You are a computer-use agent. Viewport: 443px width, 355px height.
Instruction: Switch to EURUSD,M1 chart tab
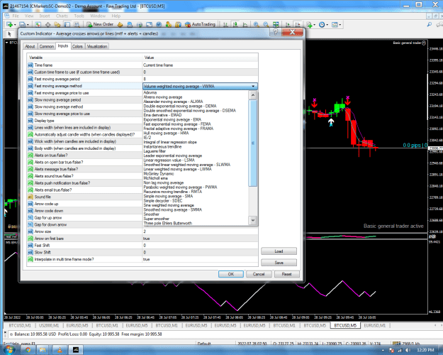point(374,326)
